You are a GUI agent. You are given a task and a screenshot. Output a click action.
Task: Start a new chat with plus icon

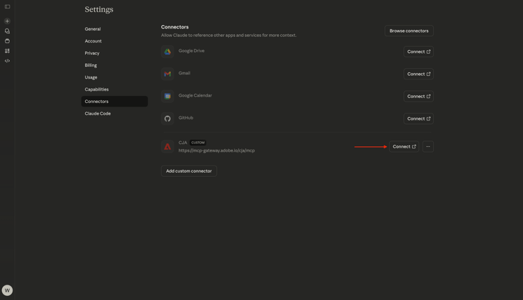(x=8, y=21)
